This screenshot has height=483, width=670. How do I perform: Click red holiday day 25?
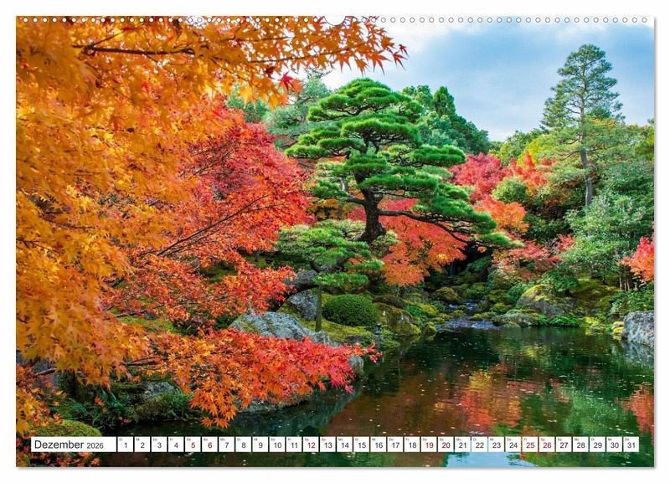(x=529, y=444)
